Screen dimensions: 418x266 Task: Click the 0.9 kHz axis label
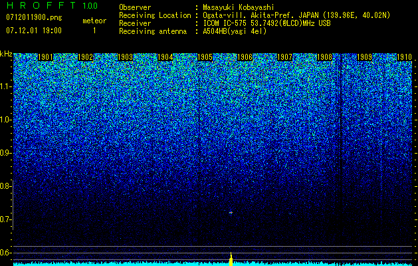click(x=5, y=153)
